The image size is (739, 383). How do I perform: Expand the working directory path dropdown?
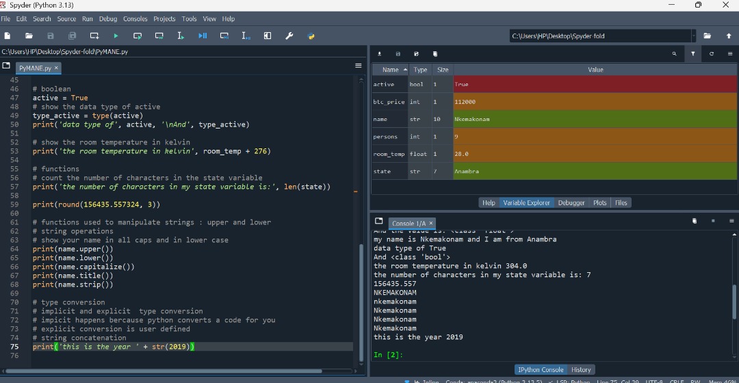pos(693,36)
